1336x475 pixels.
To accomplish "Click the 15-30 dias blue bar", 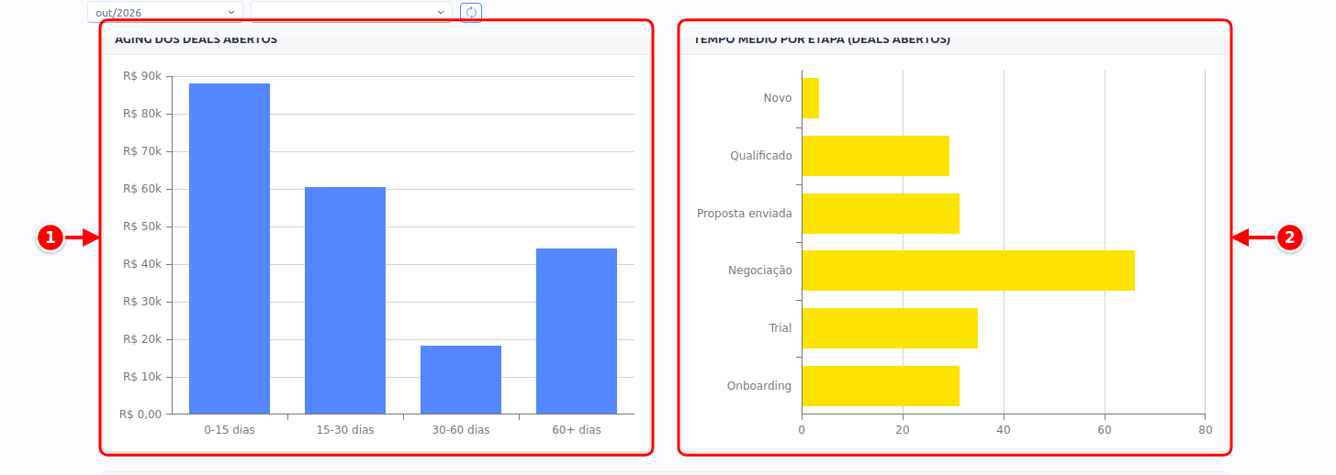I will (345, 301).
